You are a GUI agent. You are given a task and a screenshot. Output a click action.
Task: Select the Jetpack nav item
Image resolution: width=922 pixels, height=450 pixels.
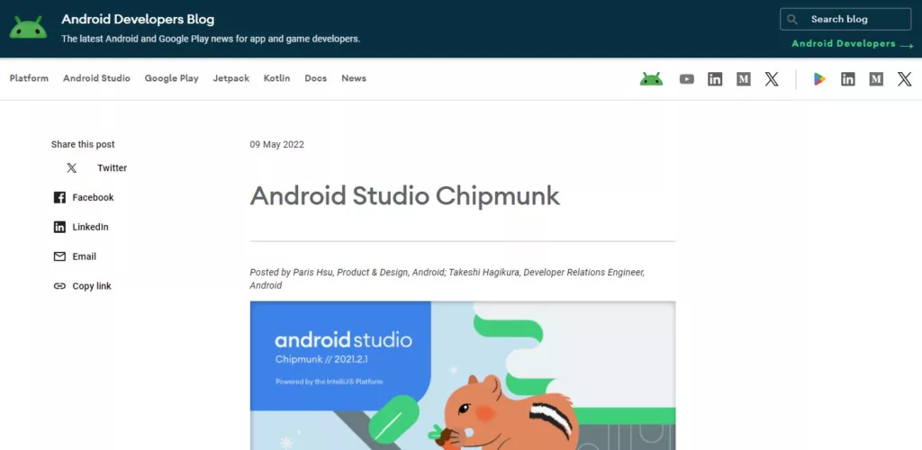[231, 78]
